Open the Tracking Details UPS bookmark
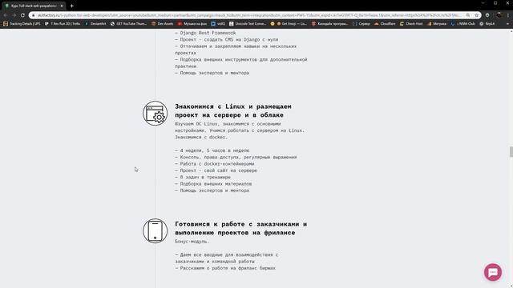The image size is (513, 288). 22,24
